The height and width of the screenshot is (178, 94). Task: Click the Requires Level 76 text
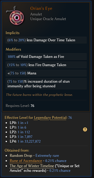tap(20, 106)
